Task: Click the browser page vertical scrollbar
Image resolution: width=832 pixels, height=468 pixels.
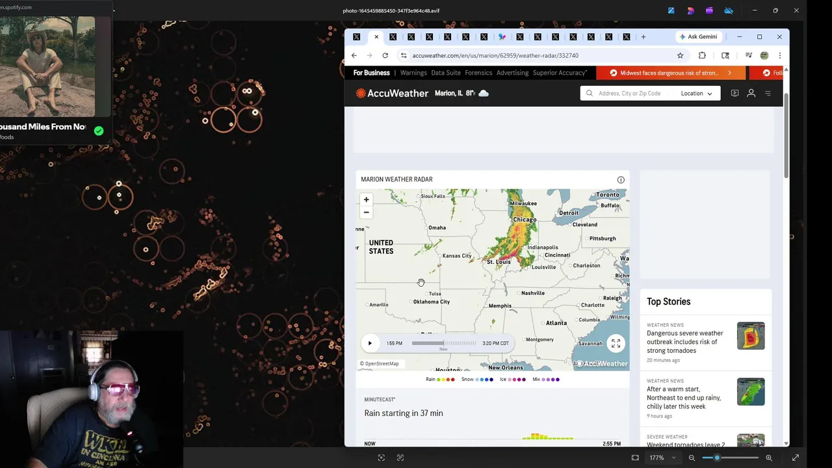Action: [786, 136]
